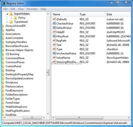Select the BrowseNewProcess key

click(17, 46)
